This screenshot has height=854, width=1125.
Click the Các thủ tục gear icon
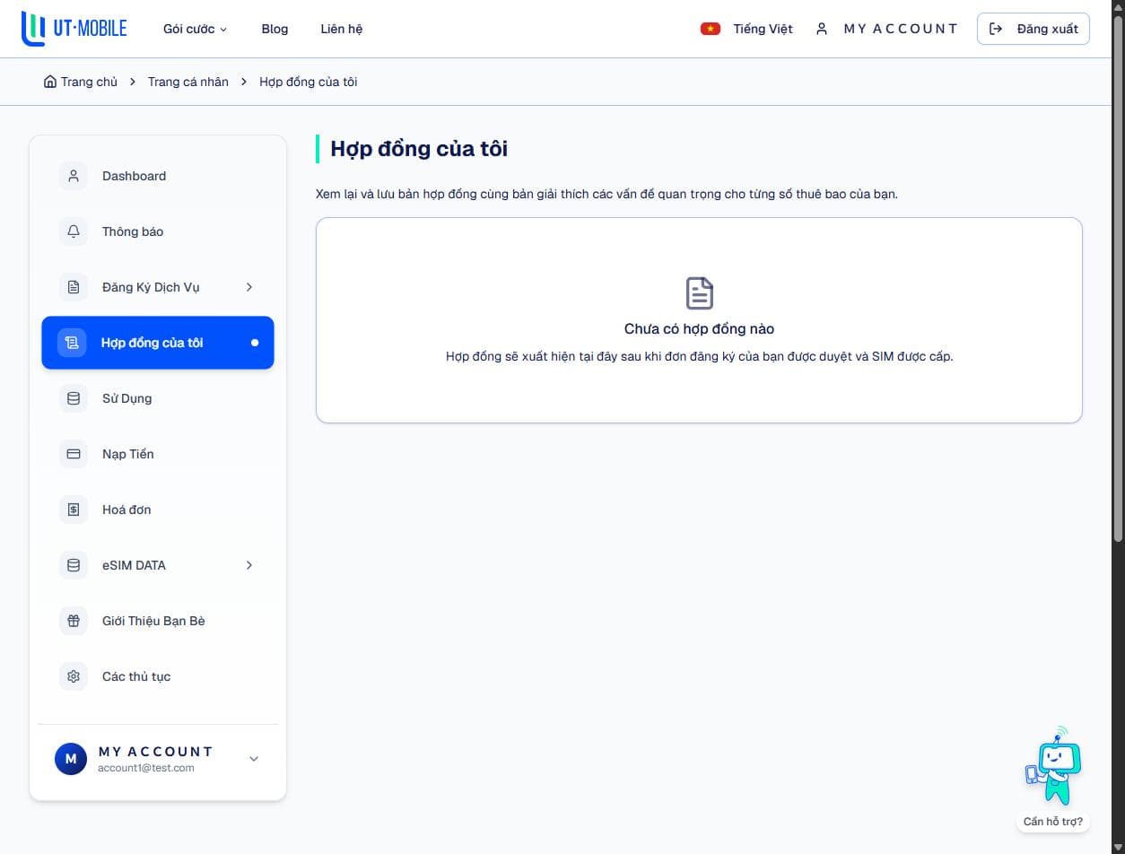[74, 676]
